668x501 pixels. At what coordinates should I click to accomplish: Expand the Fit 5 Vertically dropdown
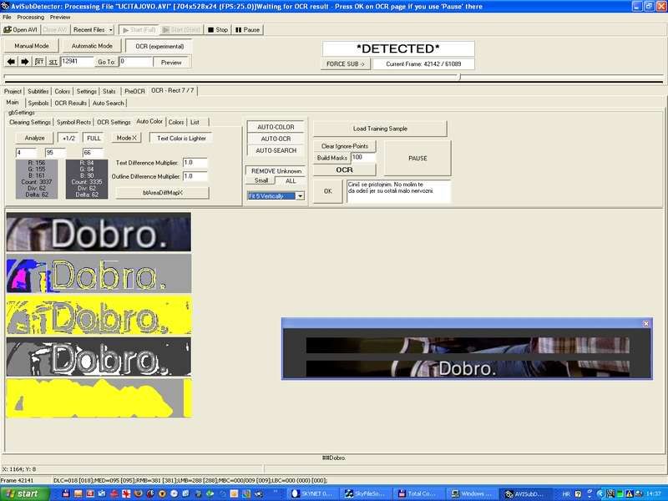coord(300,196)
